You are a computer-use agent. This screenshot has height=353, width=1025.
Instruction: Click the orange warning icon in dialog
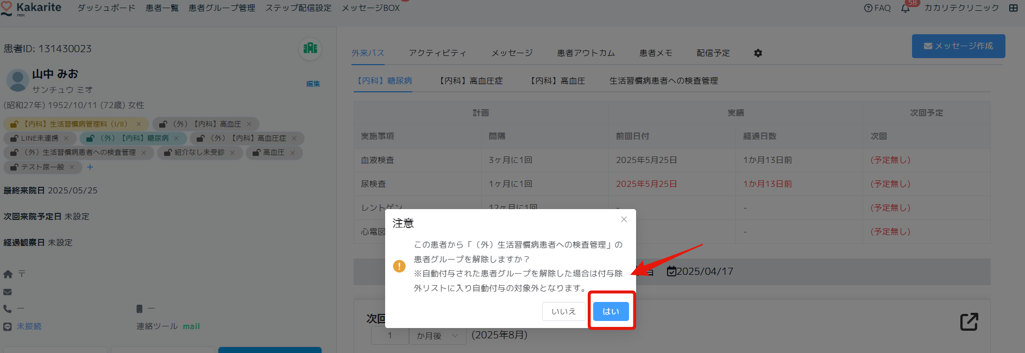pos(399,266)
